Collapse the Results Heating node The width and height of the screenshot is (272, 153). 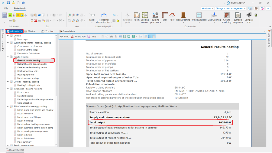[8, 57]
